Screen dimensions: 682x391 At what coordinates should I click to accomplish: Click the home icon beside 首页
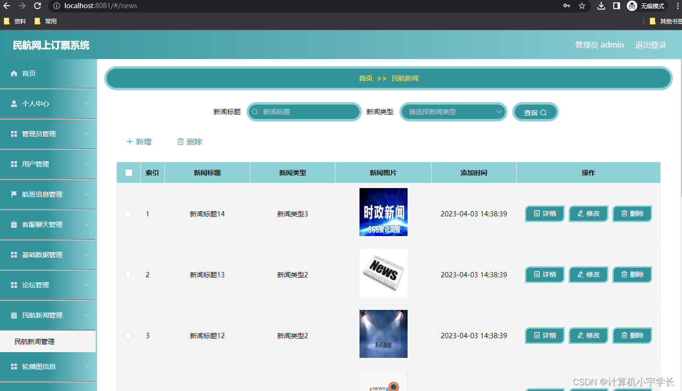point(14,73)
